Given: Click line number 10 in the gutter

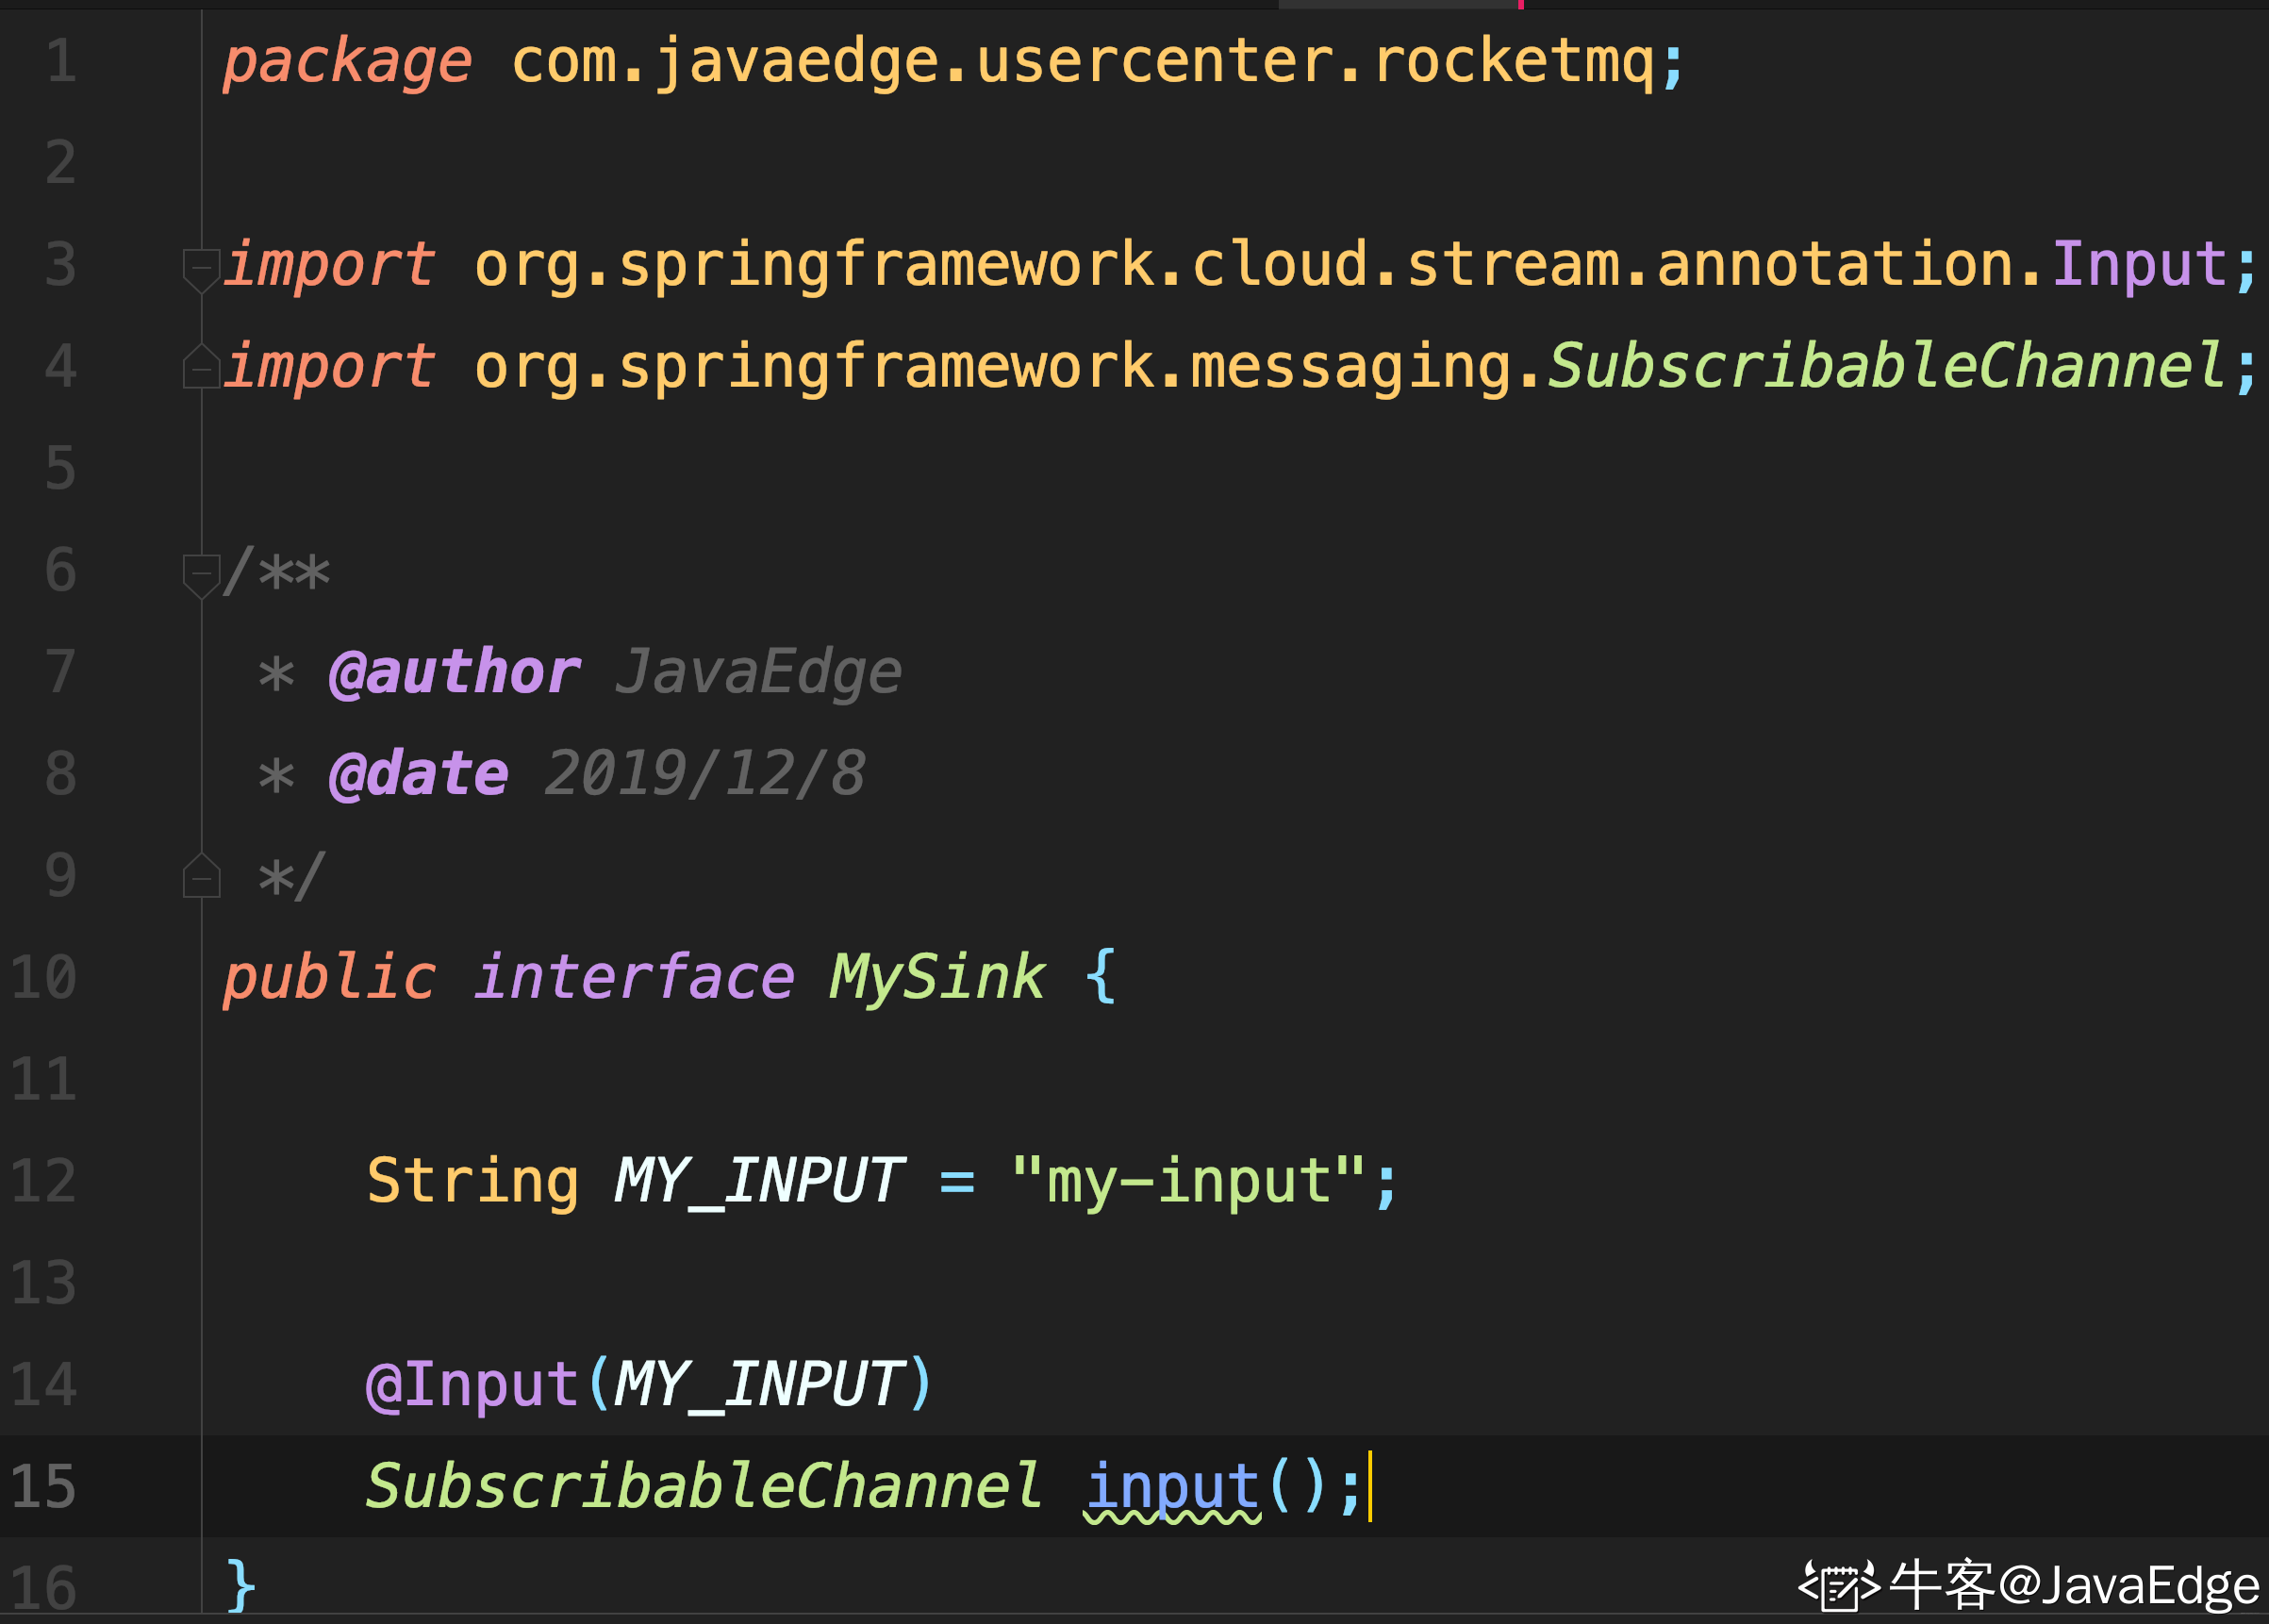Looking at the screenshot, I should 44,979.
